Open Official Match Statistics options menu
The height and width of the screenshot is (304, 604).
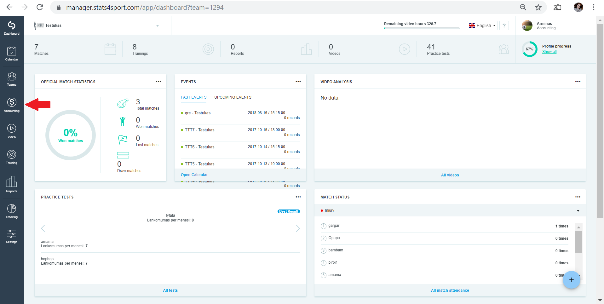(x=158, y=82)
